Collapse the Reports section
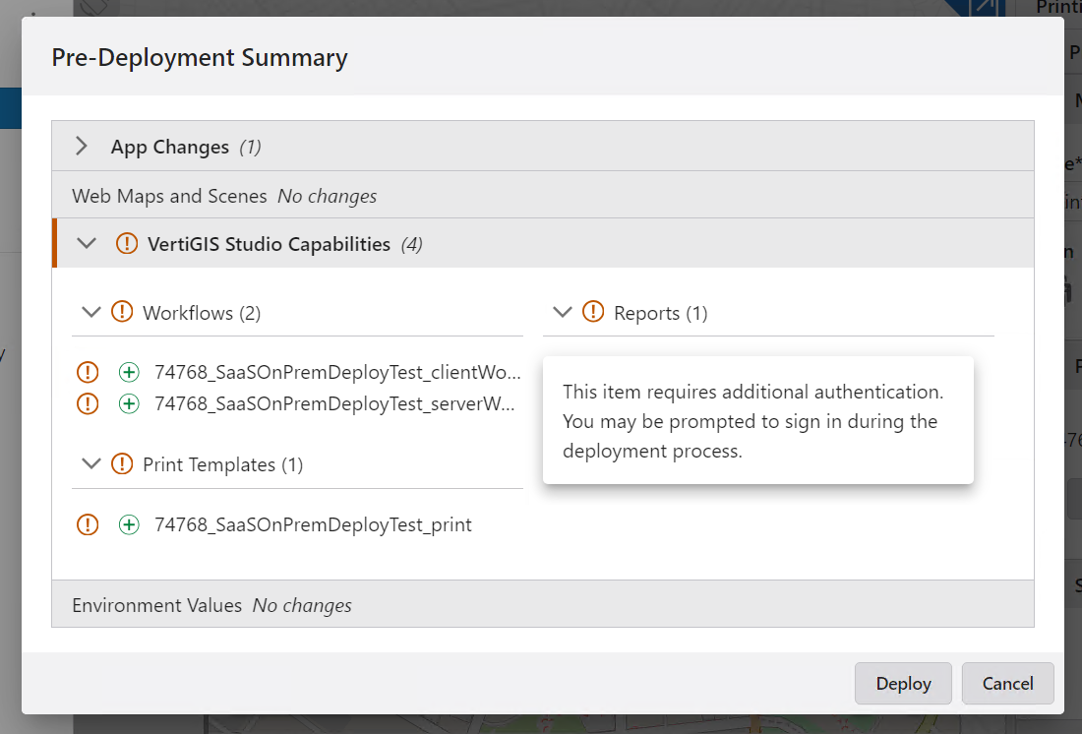The width and height of the screenshot is (1082, 734). [x=562, y=312]
